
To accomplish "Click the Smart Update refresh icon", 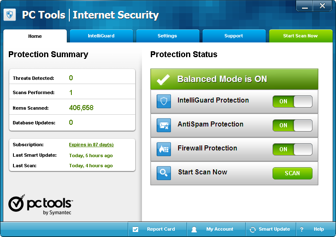I will [252, 229].
